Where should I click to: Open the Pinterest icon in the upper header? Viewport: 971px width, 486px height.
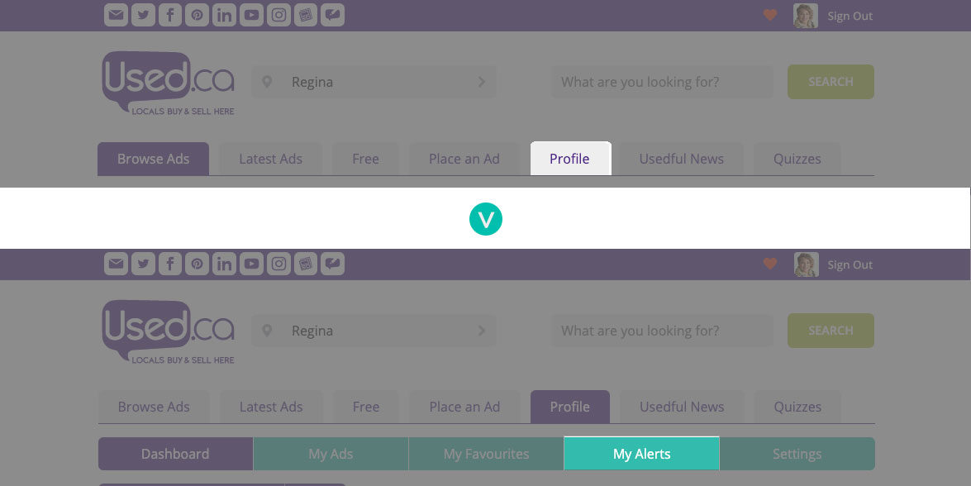click(x=197, y=15)
